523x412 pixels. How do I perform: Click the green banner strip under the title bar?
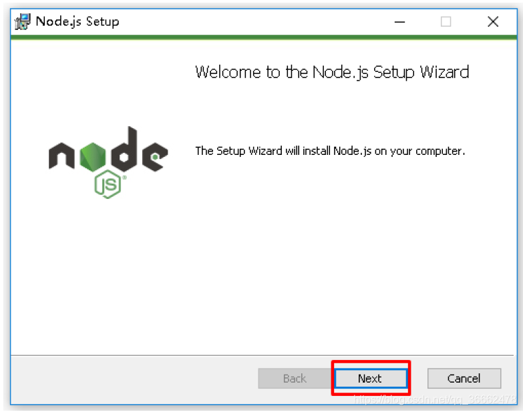pyautogui.click(x=263, y=37)
